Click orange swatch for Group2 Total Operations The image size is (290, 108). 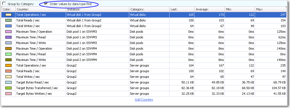(x=9, y=65)
